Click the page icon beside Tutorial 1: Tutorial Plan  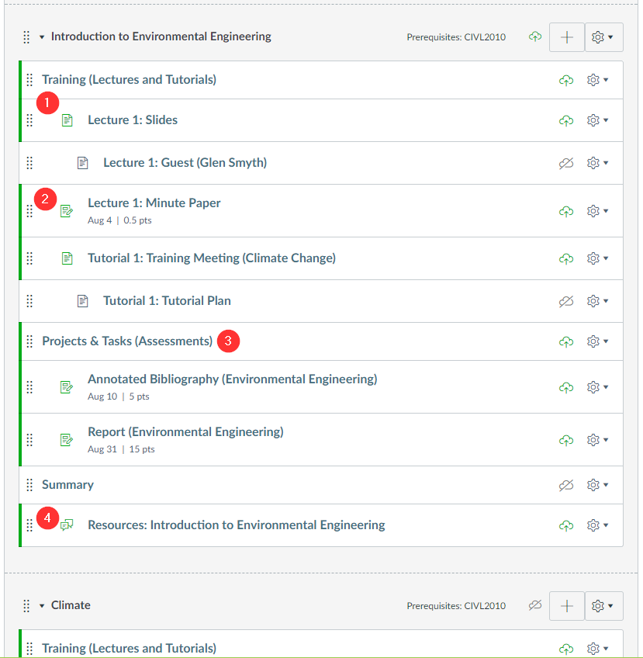click(x=83, y=301)
